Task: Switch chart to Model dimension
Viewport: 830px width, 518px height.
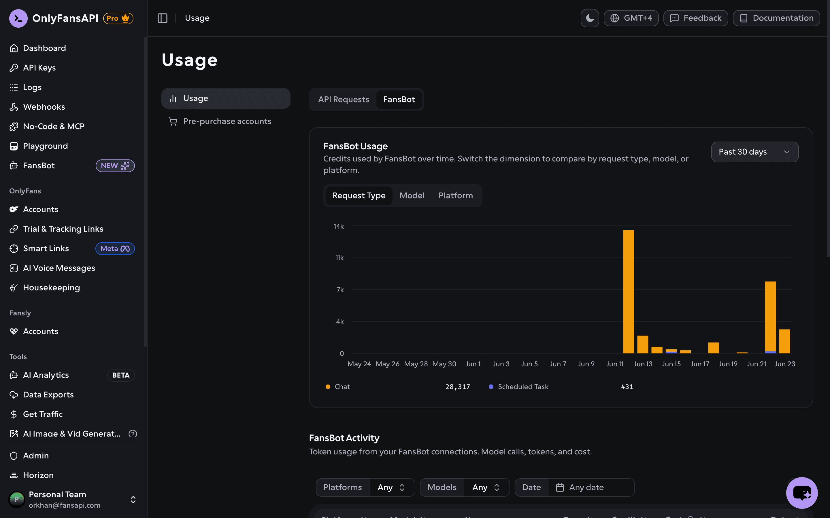Action: tap(412, 196)
